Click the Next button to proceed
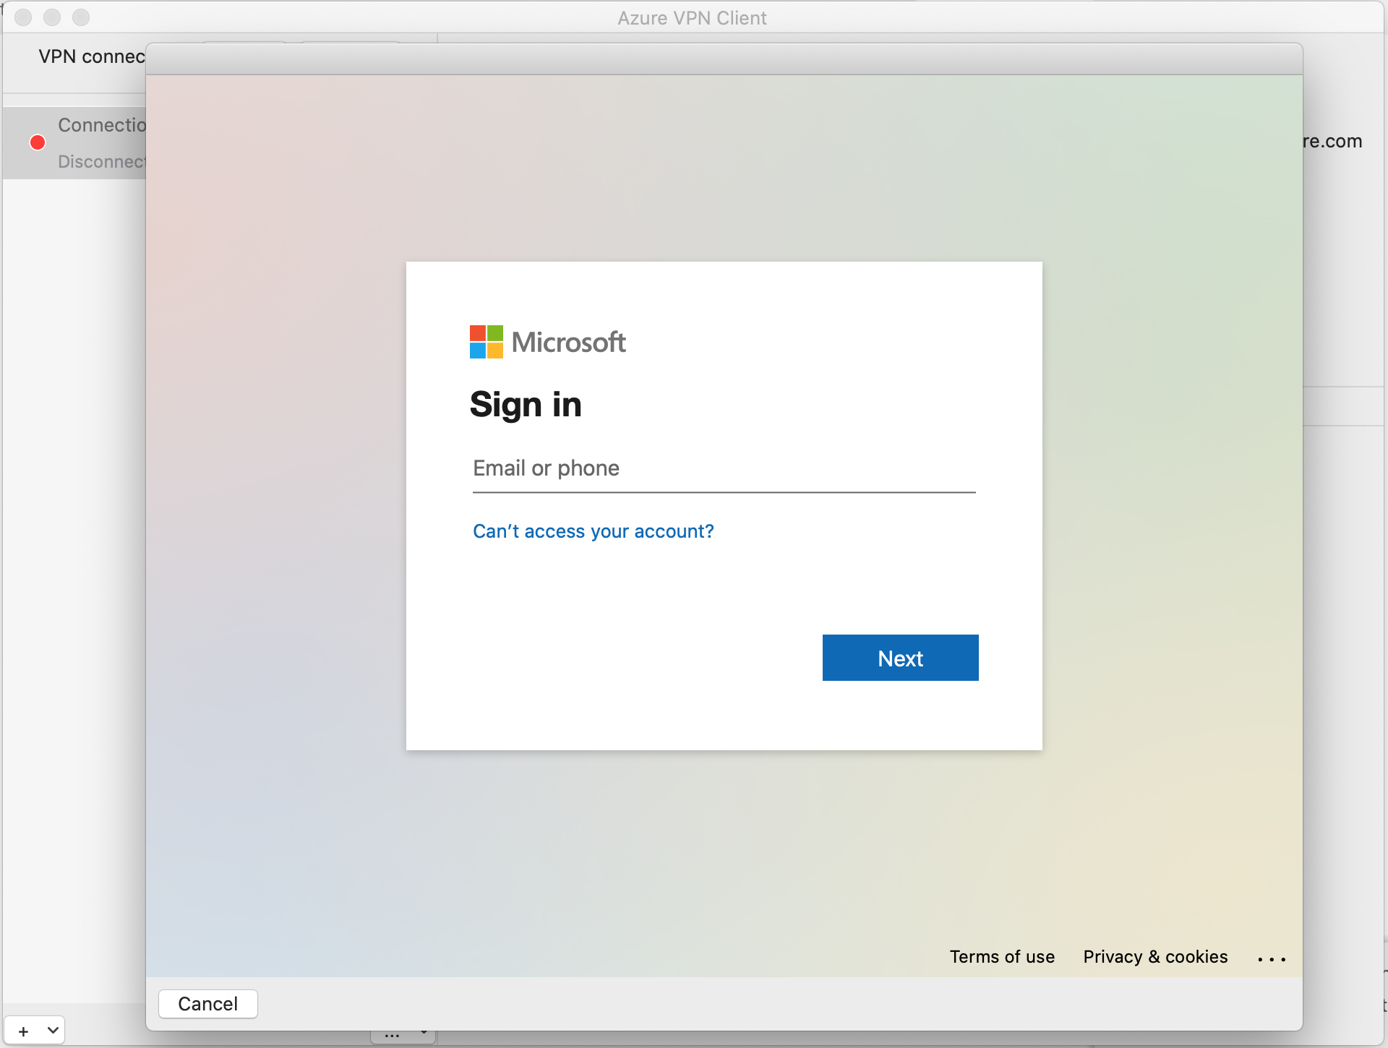The width and height of the screenshot is (1388, 1048). [900, 657]
